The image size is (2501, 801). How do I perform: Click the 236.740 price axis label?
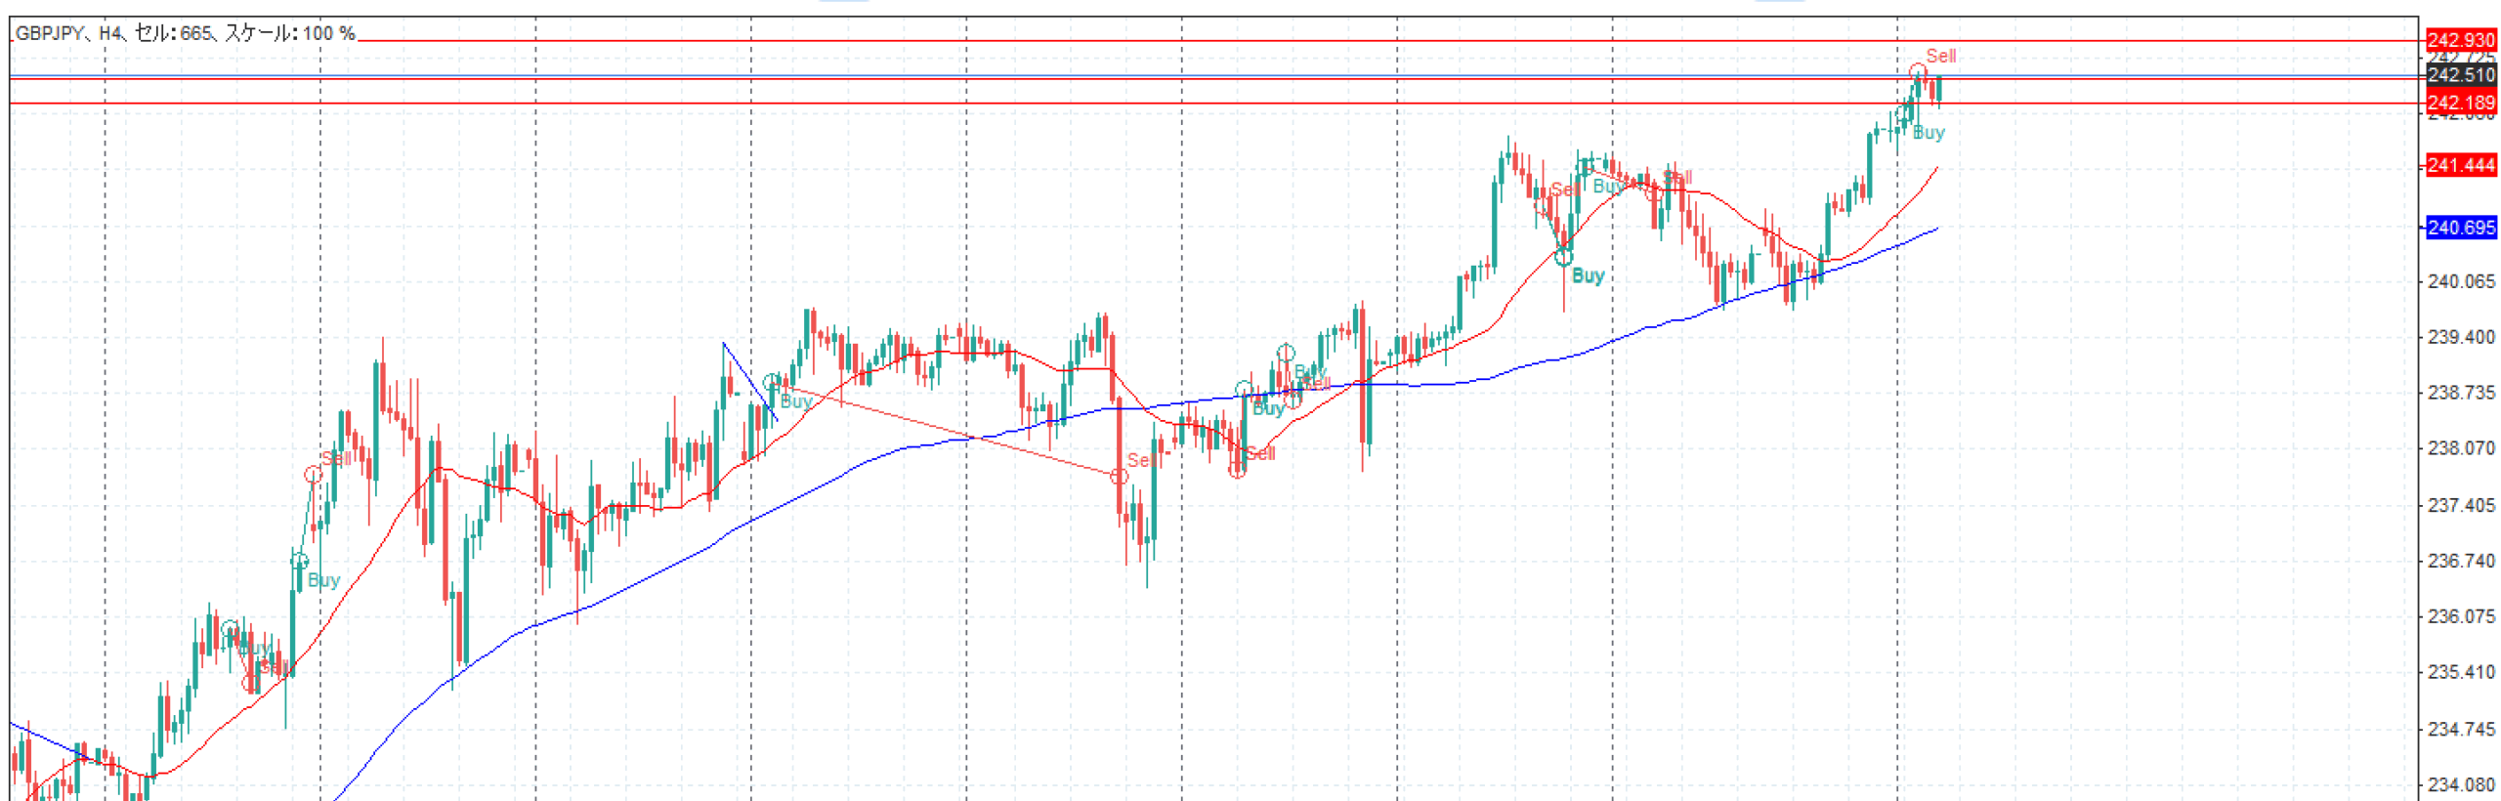2460,561
